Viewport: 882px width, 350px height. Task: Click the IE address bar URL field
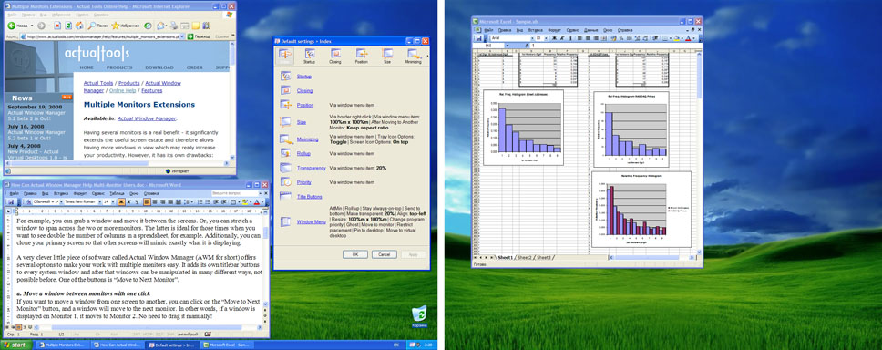(101, 36)
